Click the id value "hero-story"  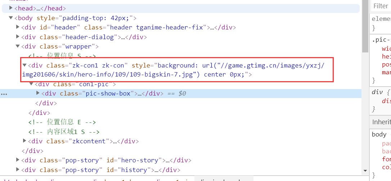[140, 161]
